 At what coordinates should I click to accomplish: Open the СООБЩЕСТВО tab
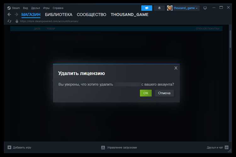coord(92,15)
